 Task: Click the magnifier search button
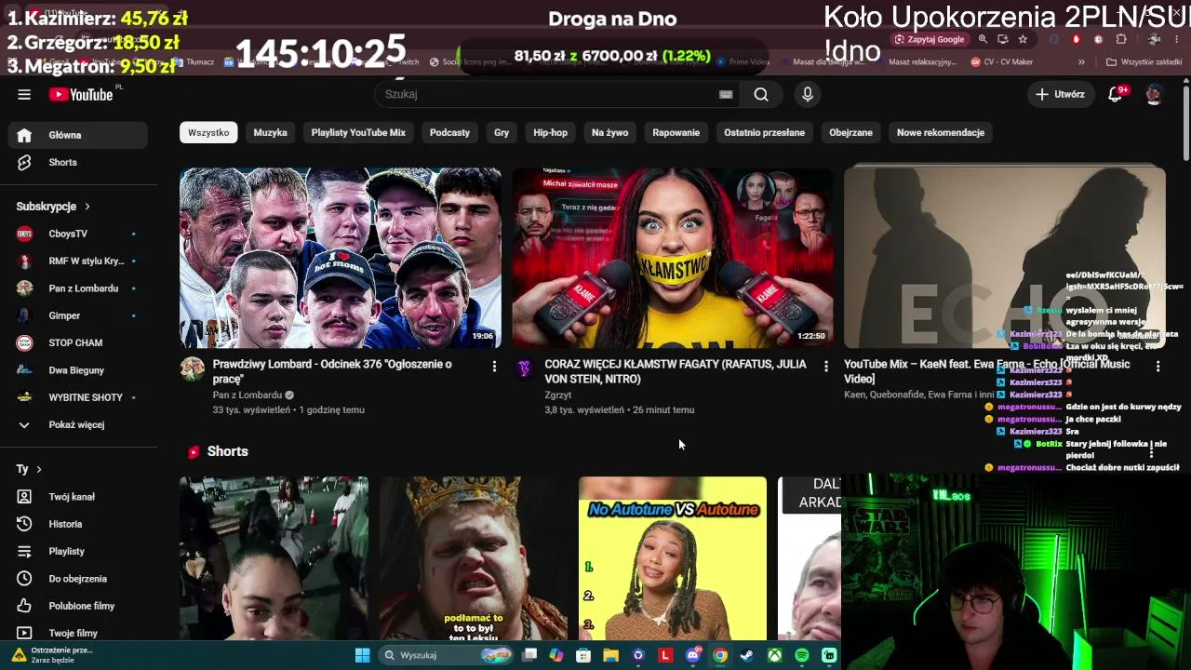coord(761,94)
